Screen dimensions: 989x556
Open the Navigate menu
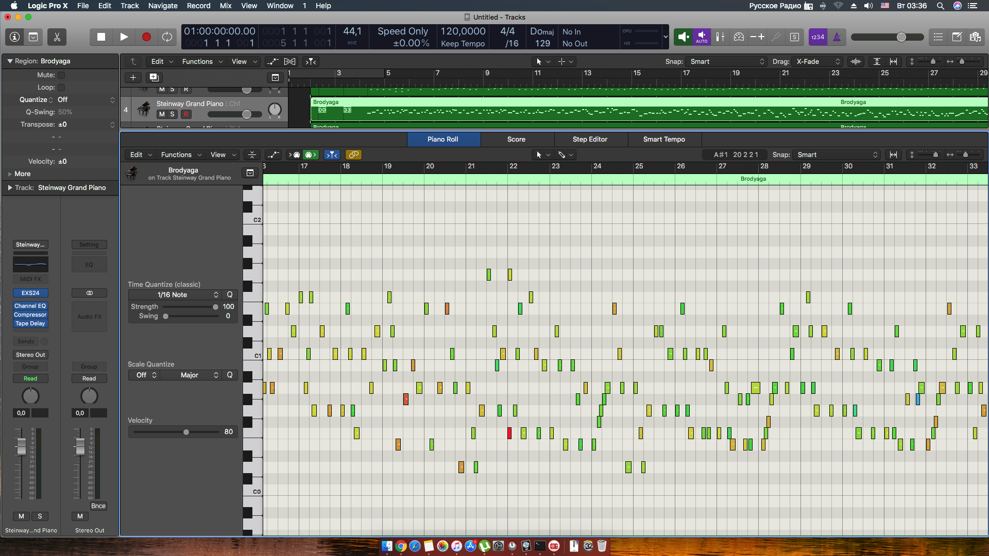click(163, 6)
